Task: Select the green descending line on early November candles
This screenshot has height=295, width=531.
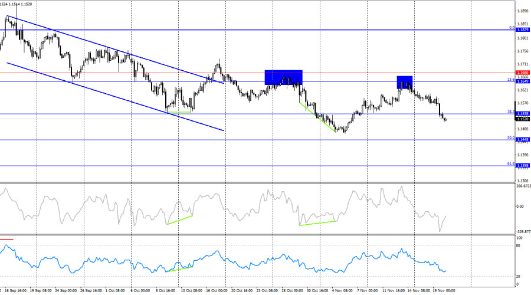Action: pyautogui.click(x=317, y=117)
